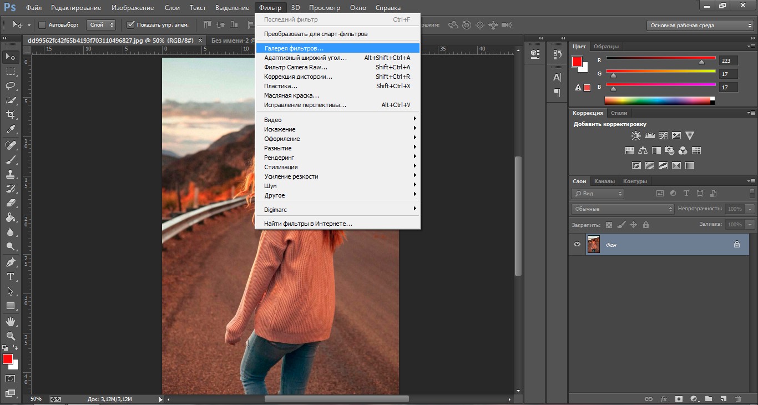
Task: Select the Lasso tool
Action: pos(11,86)
